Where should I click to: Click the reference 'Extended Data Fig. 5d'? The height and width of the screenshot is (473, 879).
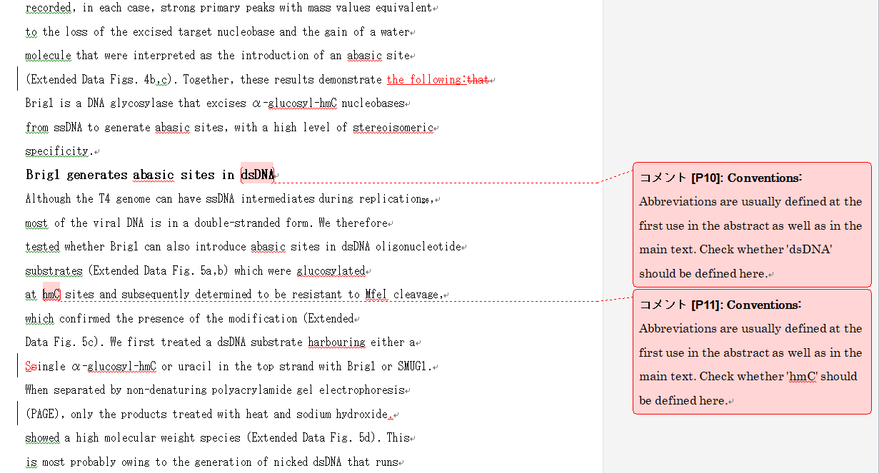[x=313, y=437]
